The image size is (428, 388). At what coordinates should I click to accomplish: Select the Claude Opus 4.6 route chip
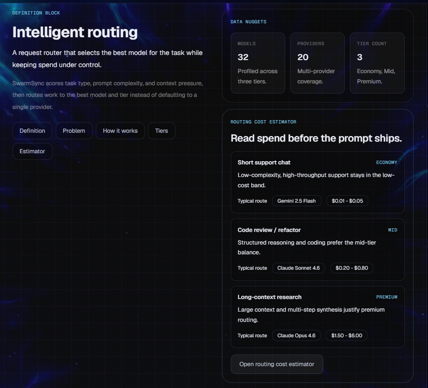point(296,335)
